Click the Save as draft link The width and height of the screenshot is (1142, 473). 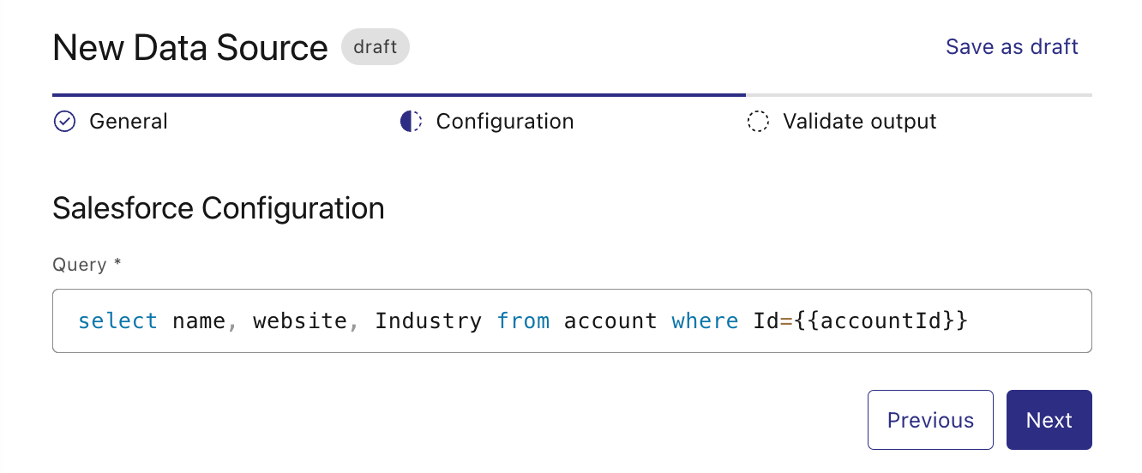(1012, 46)
